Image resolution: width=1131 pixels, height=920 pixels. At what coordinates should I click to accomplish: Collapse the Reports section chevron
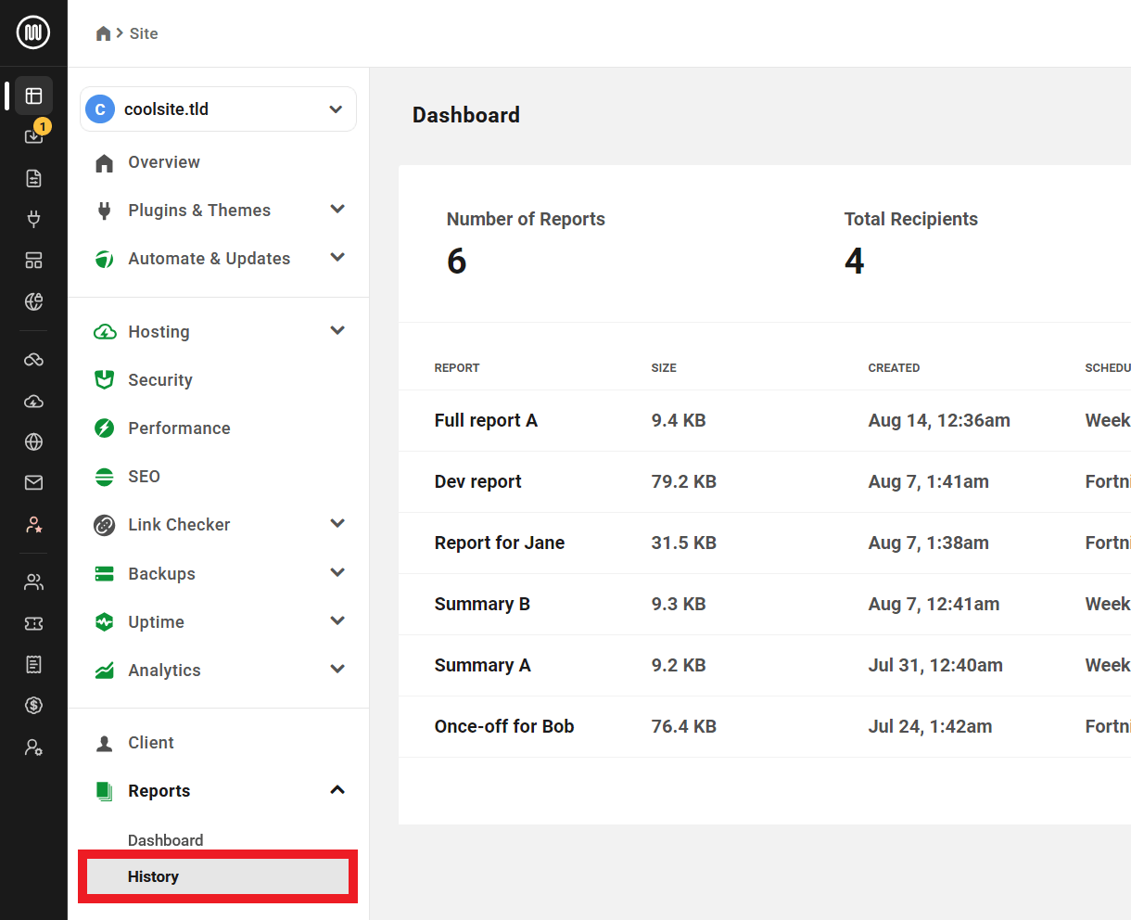tap(337, 790)
